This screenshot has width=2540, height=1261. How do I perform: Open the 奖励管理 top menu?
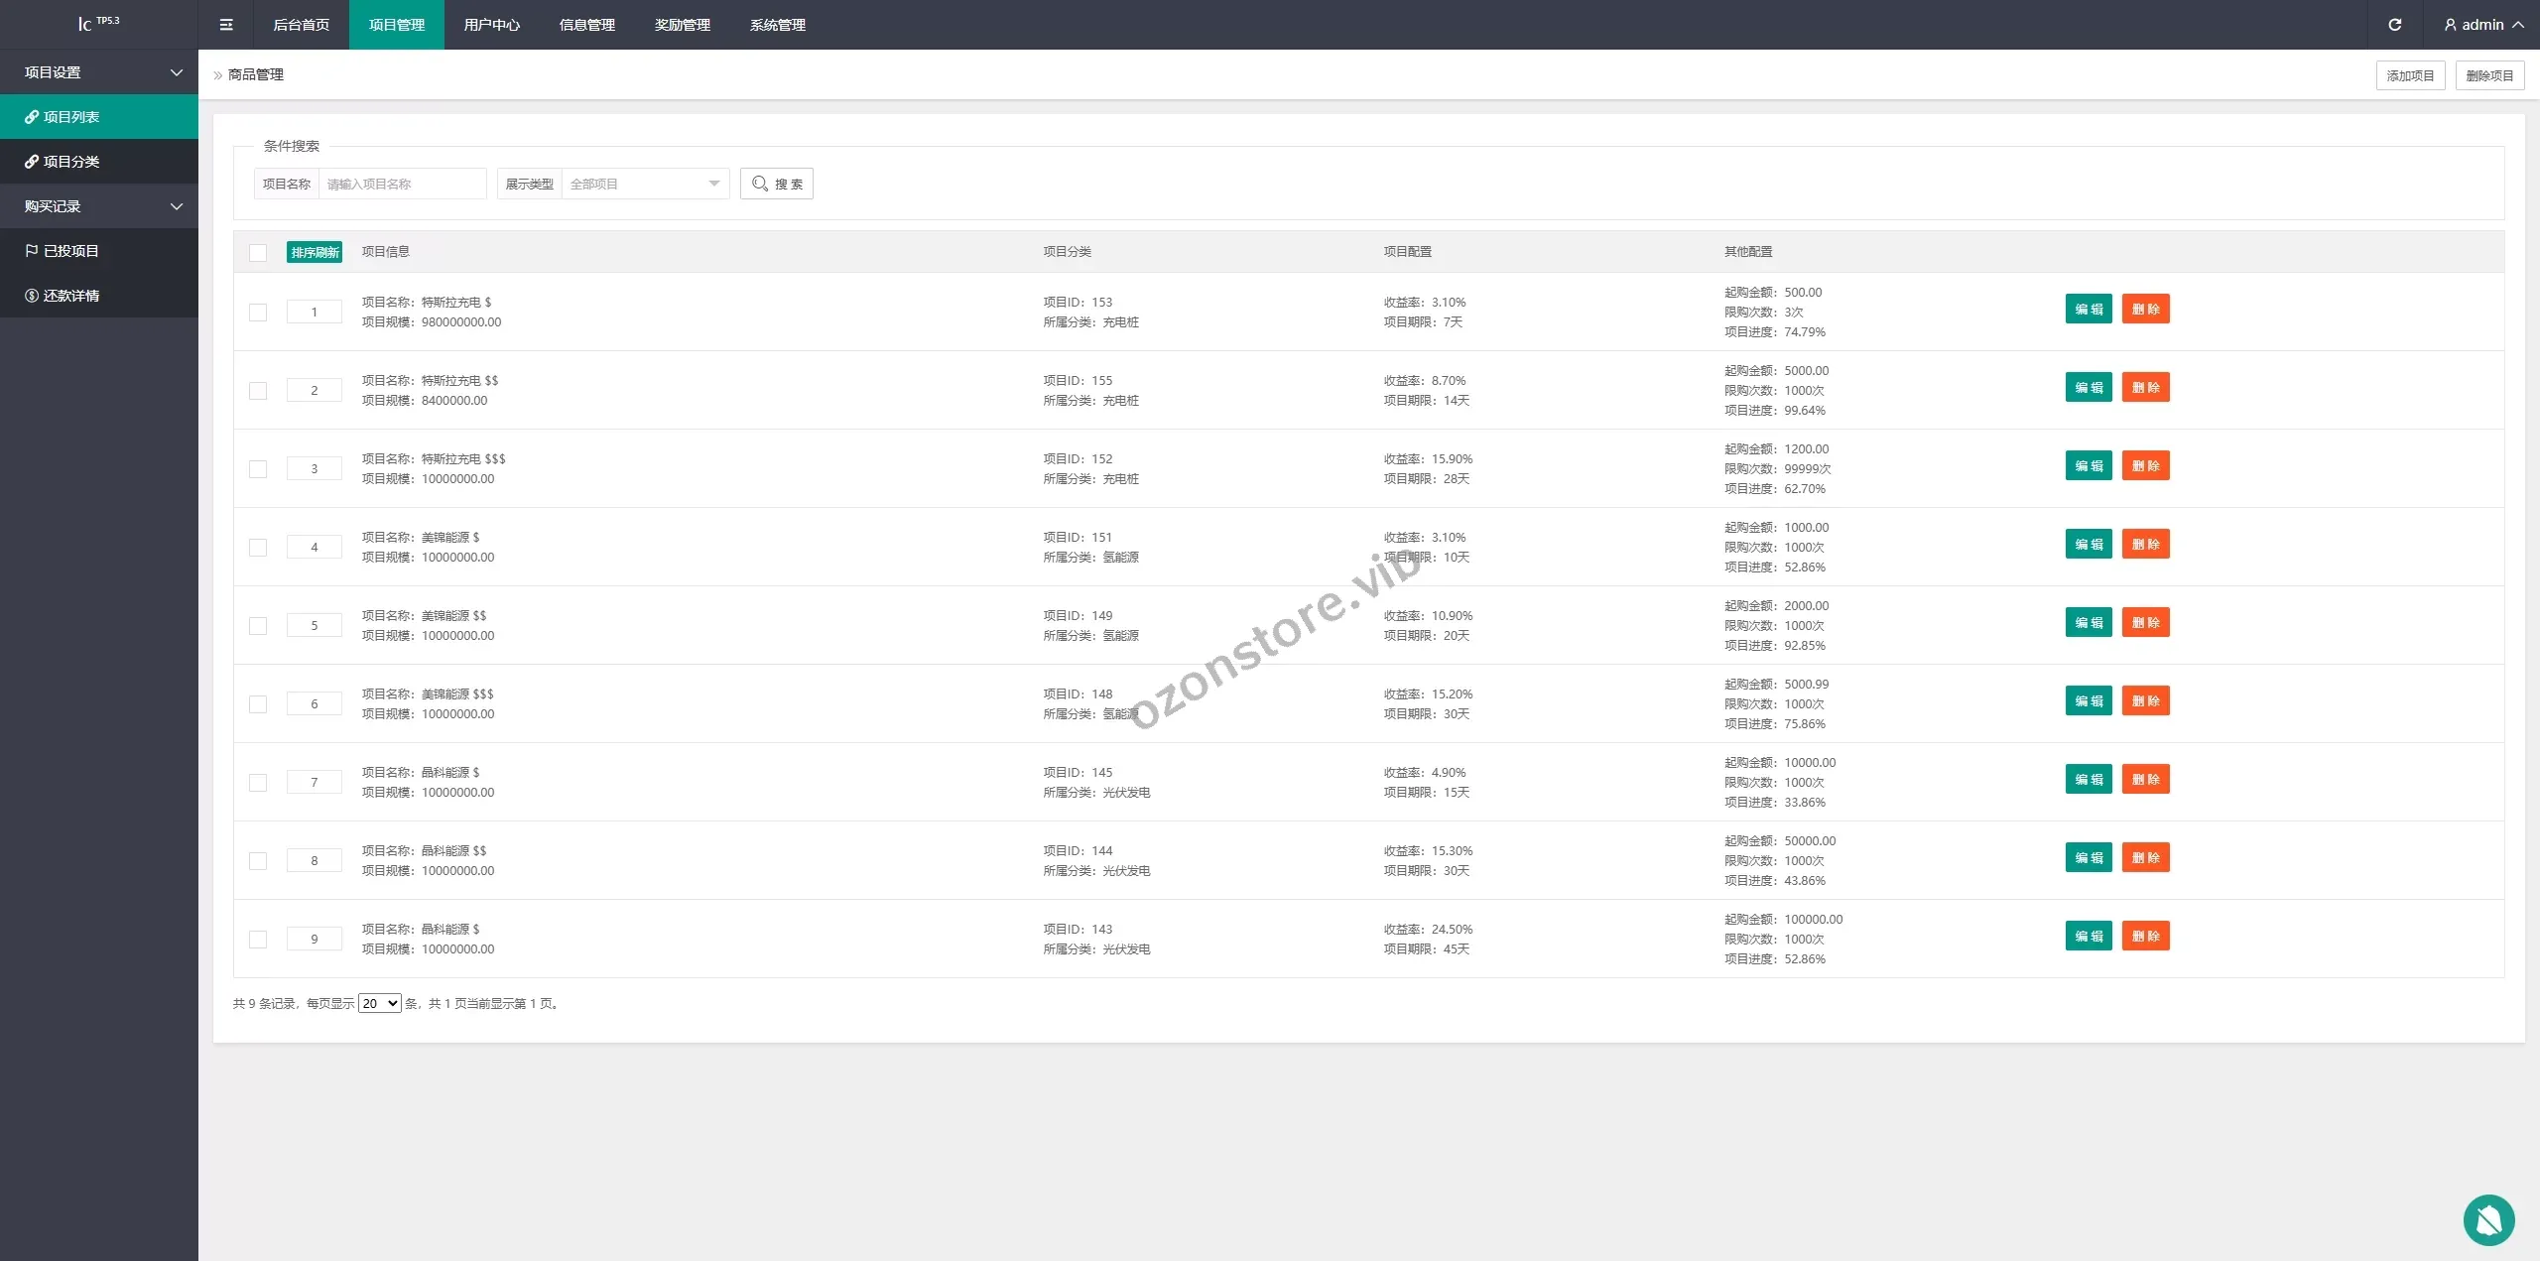[x=682, y=25]
